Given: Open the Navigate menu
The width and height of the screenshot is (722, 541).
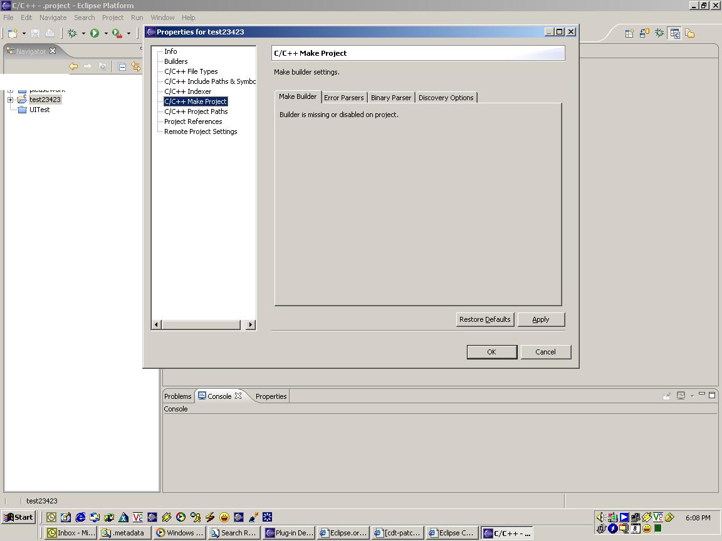Looking at the screenshot, I should (x=53, y=18).
